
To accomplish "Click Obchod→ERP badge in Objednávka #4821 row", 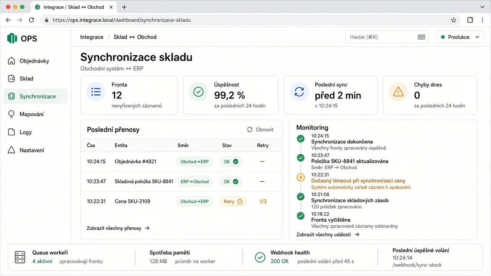I will click(194, 161).
